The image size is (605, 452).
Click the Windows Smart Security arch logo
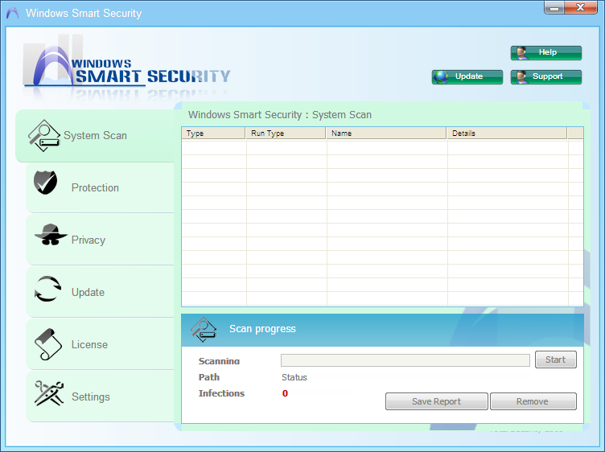pos(52,65)
